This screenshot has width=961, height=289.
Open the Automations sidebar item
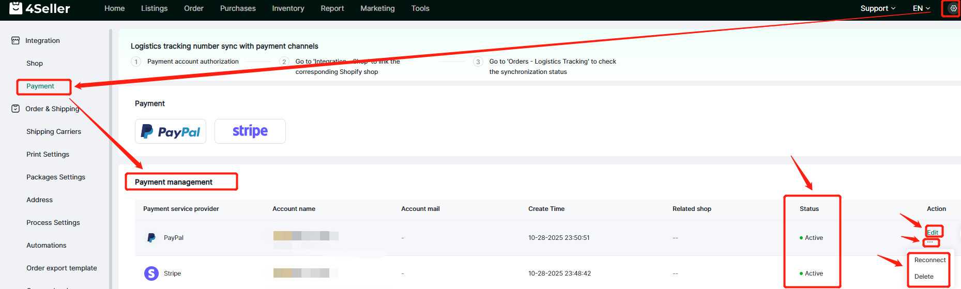coord(47,246)
